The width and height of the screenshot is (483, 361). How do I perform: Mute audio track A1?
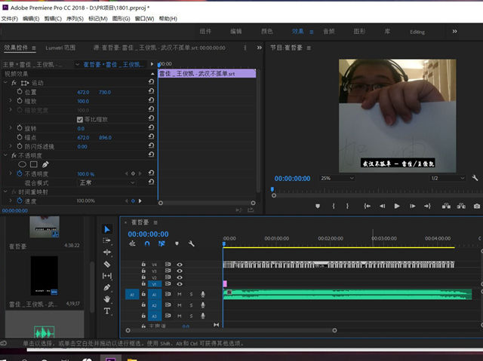[180, 294]
